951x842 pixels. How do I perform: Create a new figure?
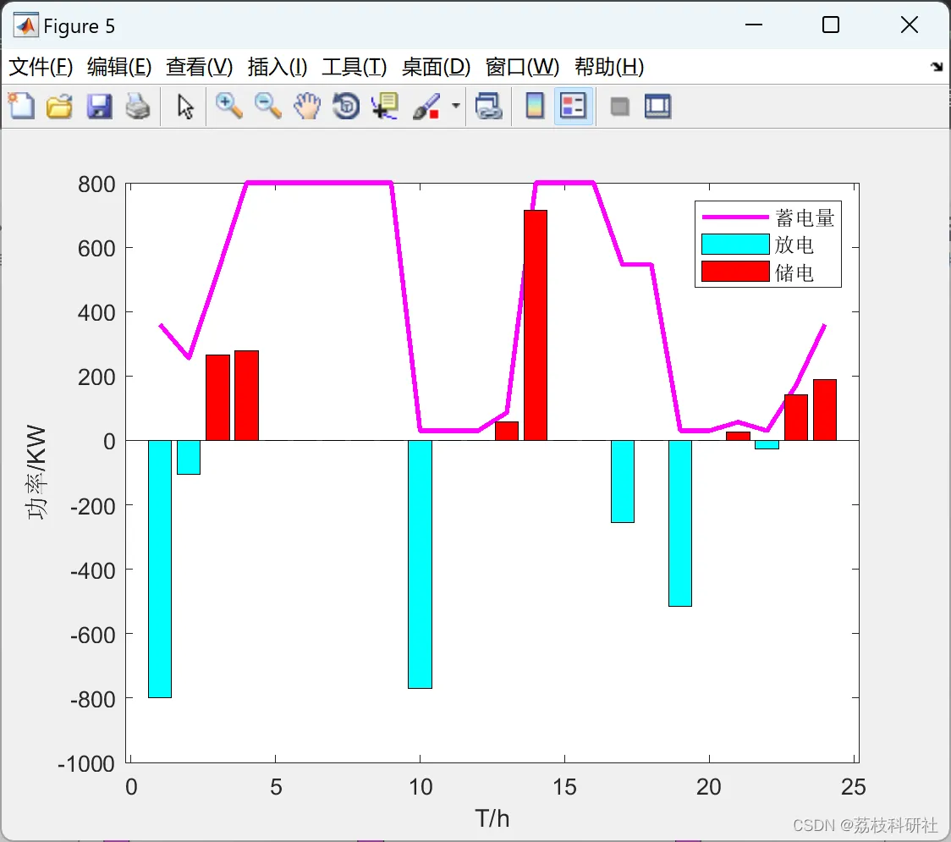coord(21,107)
